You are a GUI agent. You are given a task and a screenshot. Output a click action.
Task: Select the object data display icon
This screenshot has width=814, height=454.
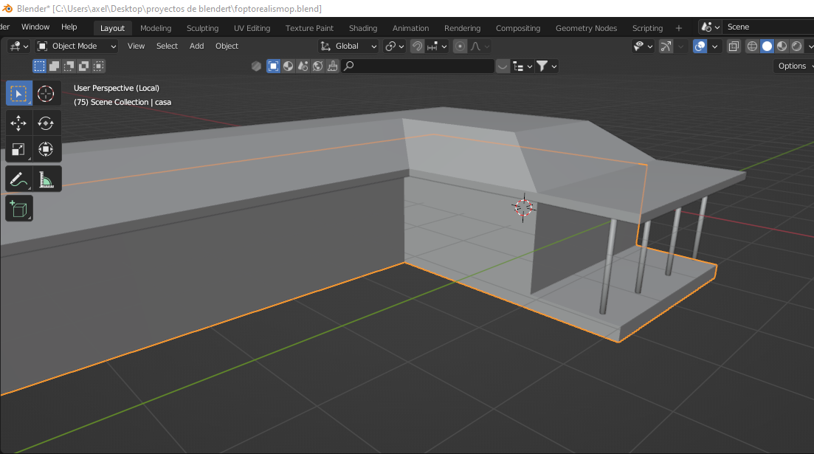(273, 66)
